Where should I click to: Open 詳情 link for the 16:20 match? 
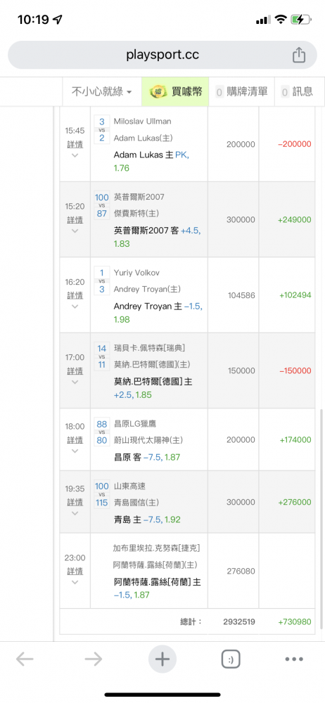coord(75,295)
